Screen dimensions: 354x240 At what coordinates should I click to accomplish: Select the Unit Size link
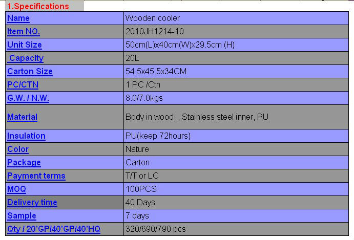click(x=25, y=45)
